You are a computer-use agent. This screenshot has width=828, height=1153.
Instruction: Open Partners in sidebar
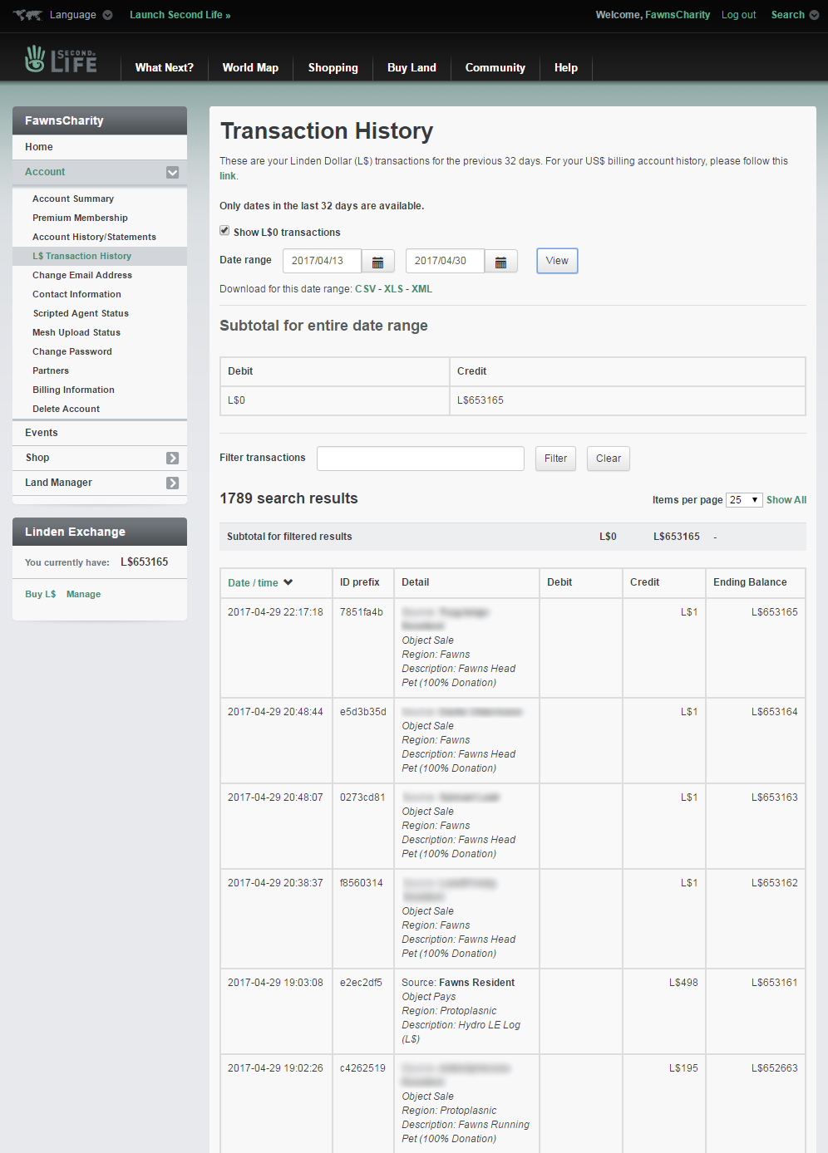click(51, 371)
